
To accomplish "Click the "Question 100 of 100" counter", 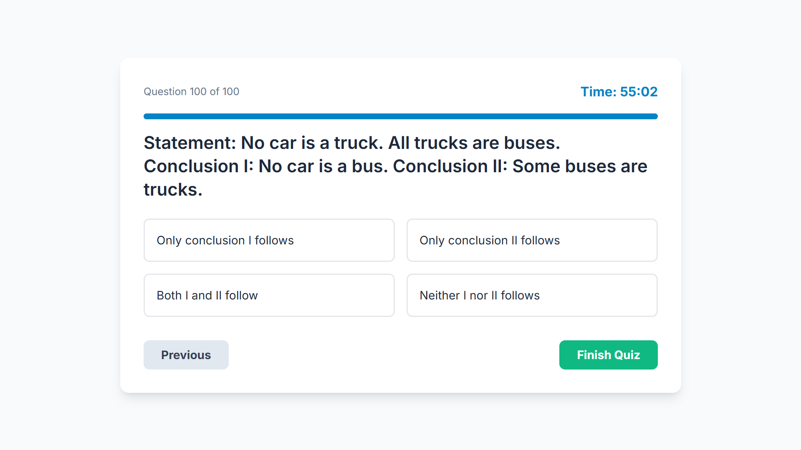I will (x=191, y=92).
